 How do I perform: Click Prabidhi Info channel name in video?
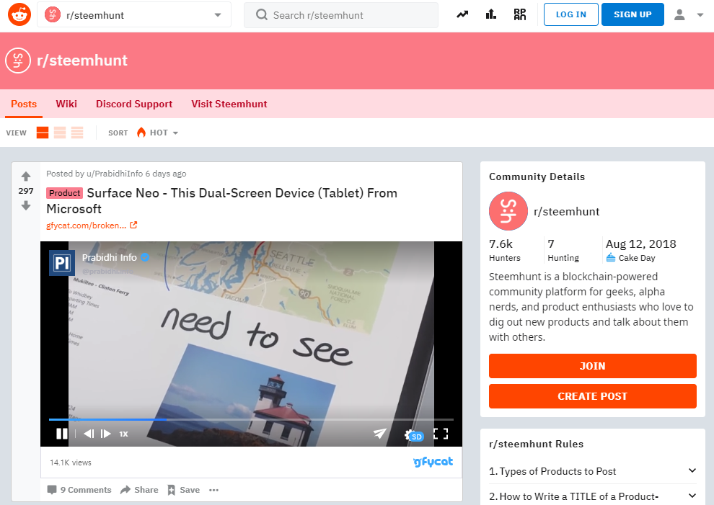pos(110,257)
